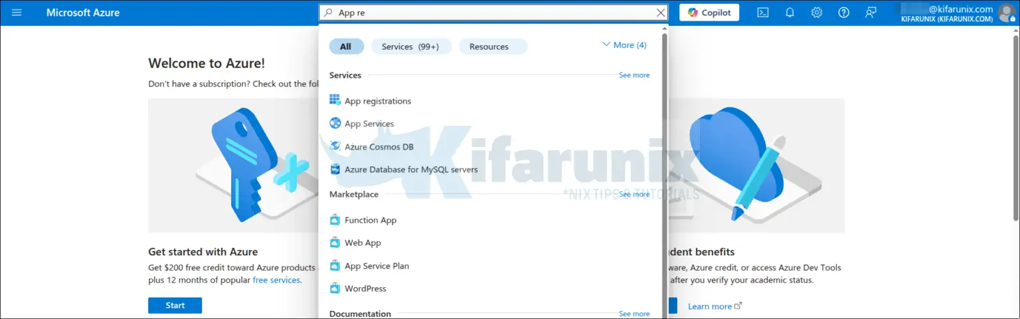Select Azure Cosmos DB result
The height and width of the screenshot is (319, 1020).
point(379,147)
